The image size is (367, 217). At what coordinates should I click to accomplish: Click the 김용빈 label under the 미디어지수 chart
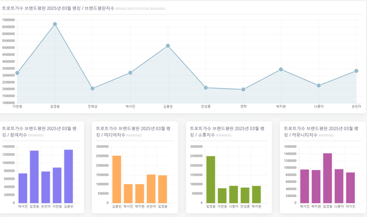click(x=117, y=207)
